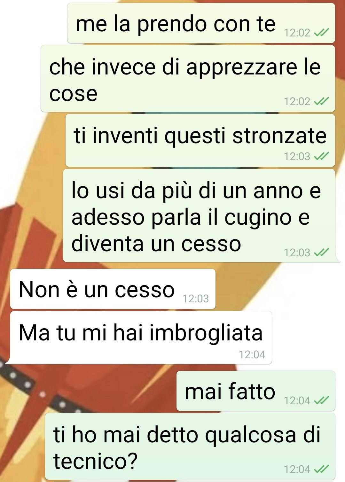Viewport: 345px width, 482px height.
Task: Tap the double tick next to 'mai fatto'
Action: (321, 400)
